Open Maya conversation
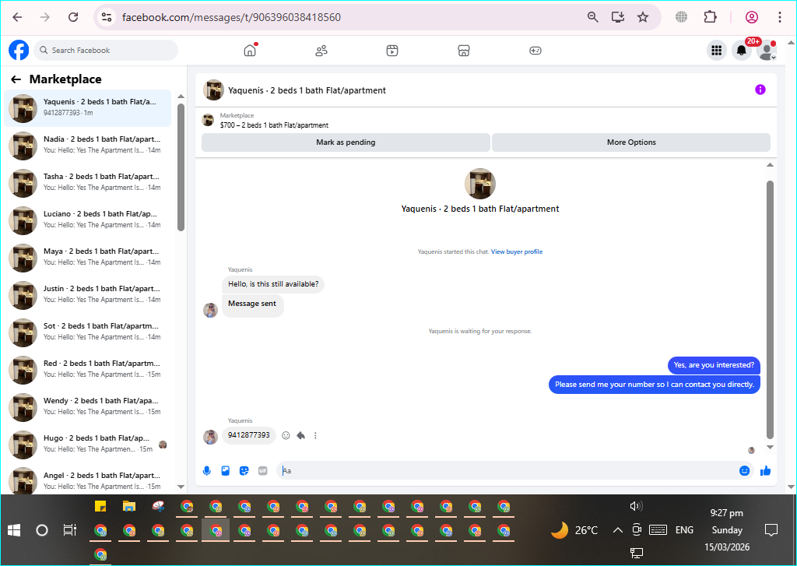 [87, 258]
